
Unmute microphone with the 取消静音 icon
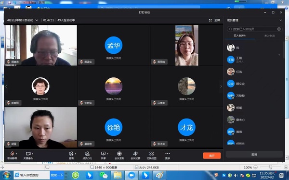click(x=12, y=154)
